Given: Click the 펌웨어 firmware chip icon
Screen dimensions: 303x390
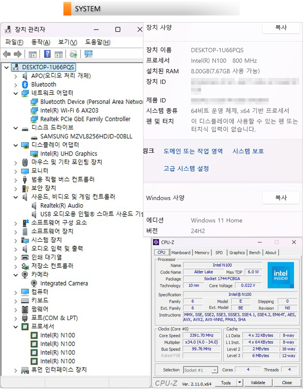Looking at the screenshot, I should pyautogui.click(x=25, y=309).
